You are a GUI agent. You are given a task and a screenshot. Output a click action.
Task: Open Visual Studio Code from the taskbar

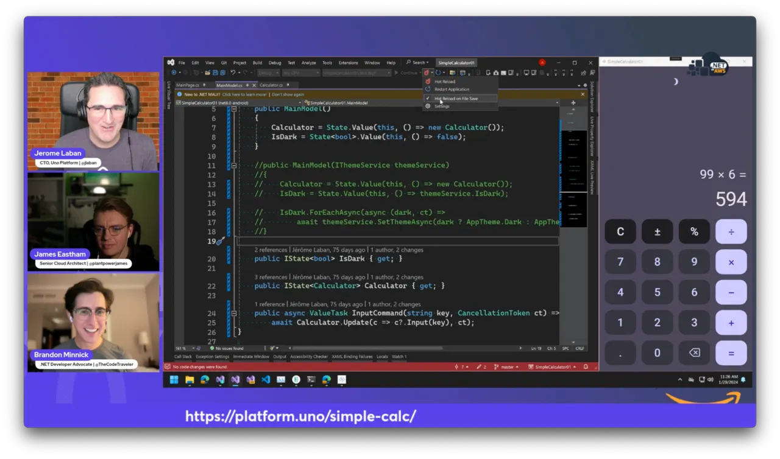pos(266,379)
